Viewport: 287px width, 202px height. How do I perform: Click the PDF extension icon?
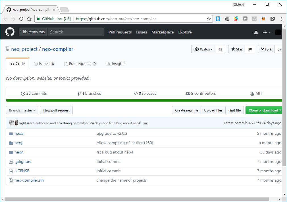(254, 19)
